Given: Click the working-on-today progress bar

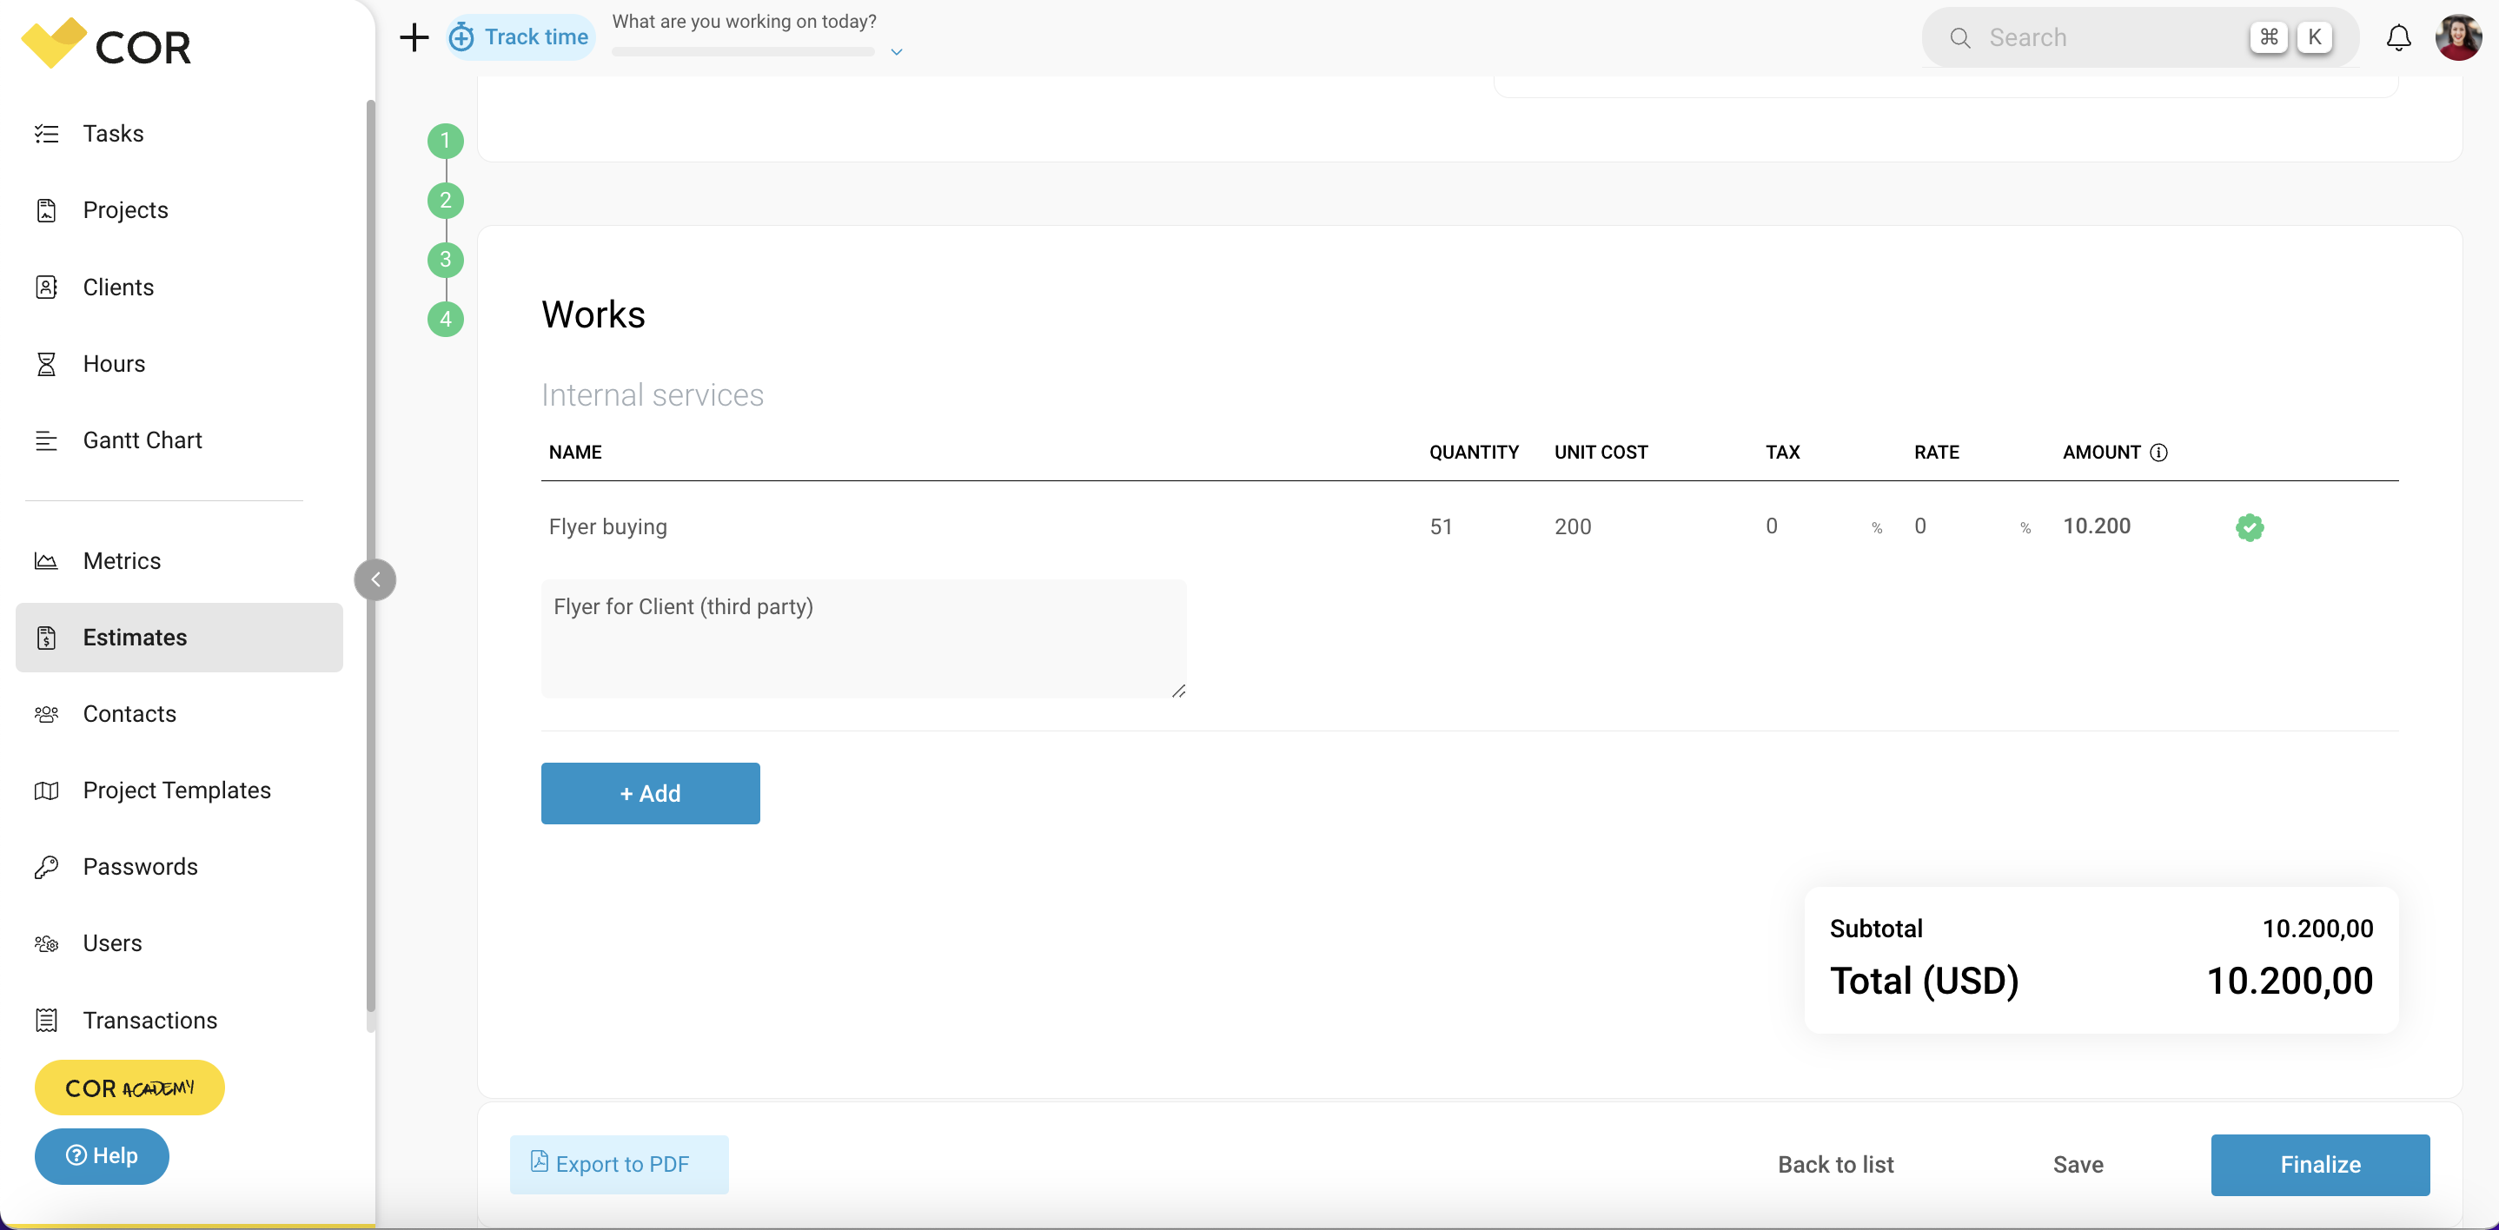Looking at the screenshot, I should point(743,52).
